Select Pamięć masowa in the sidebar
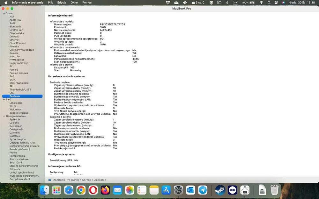Screen dimensions: 319x199 point(19,73)
